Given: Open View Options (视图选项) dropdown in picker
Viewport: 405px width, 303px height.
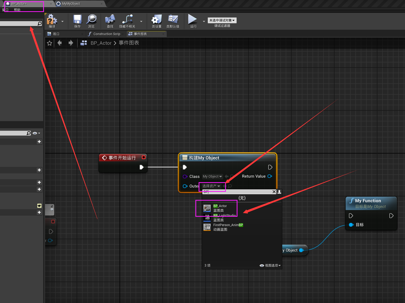Looking at the screenshot, I should pyautogui.click(x=270, y=265).
